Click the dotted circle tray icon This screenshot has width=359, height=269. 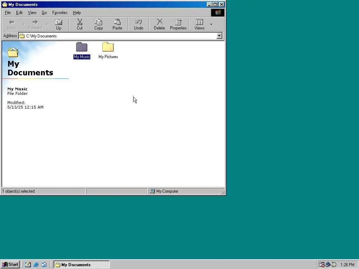[x=334, y=265]
